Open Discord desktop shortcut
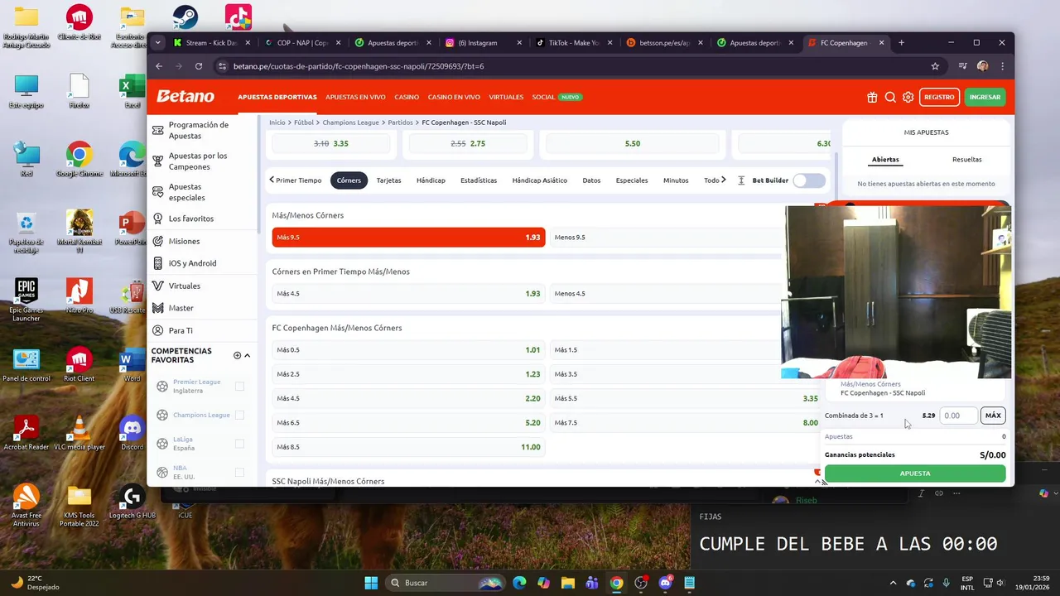This screenshot has height=596, width=1060. (x=132, y=434)
